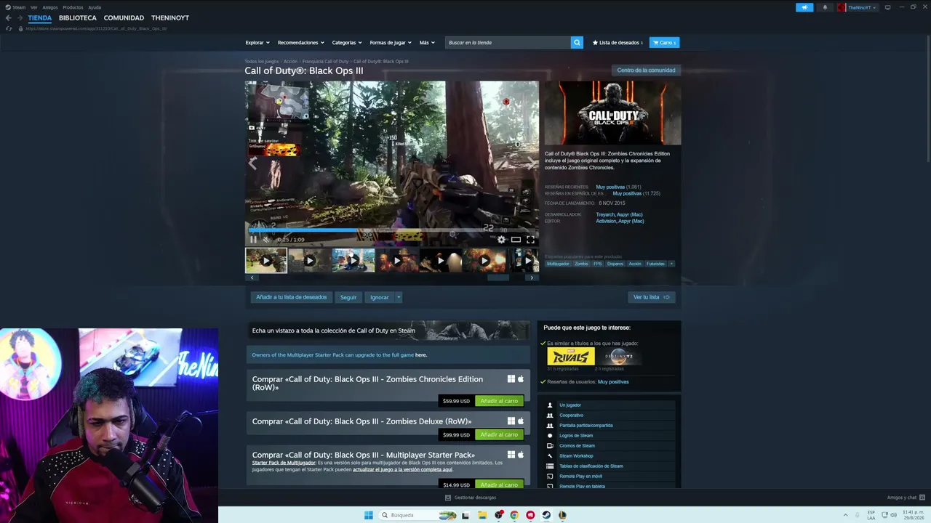Focus the Buscar en la tienda search field
931x523 pixels.
click(x=508, y=43)
